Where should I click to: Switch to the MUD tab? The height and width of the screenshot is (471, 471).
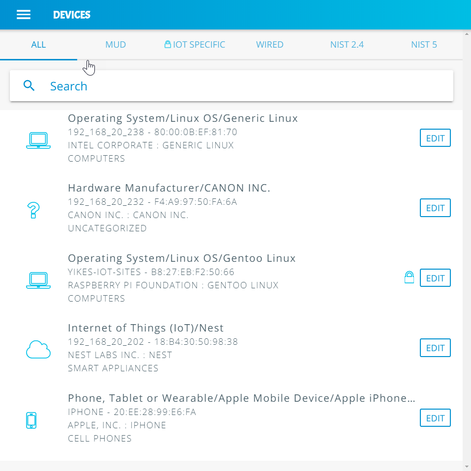click(x=116, y=45)
